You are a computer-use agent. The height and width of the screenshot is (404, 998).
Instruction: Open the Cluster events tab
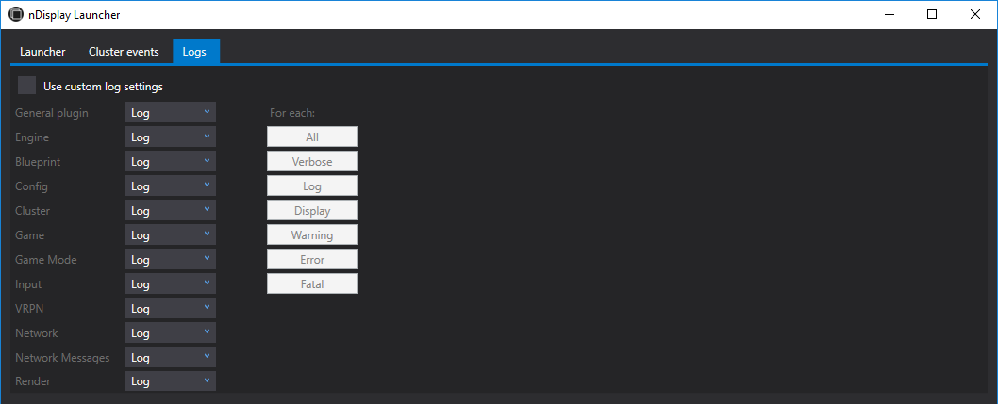(124, 52)
